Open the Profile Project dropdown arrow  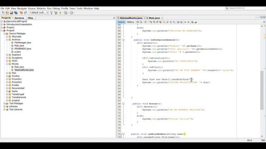[x=74, y=13]
